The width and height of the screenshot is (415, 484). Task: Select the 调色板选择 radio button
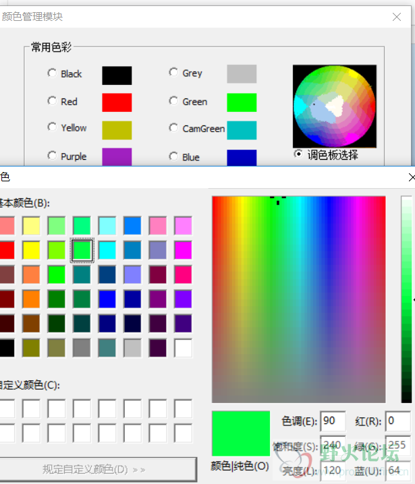click(x=298, y=154)
